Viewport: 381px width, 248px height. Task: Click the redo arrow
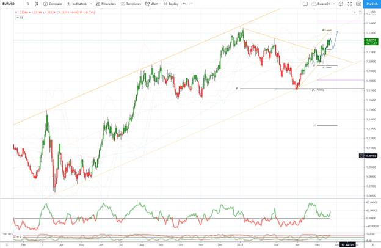(x=193, y=4)
